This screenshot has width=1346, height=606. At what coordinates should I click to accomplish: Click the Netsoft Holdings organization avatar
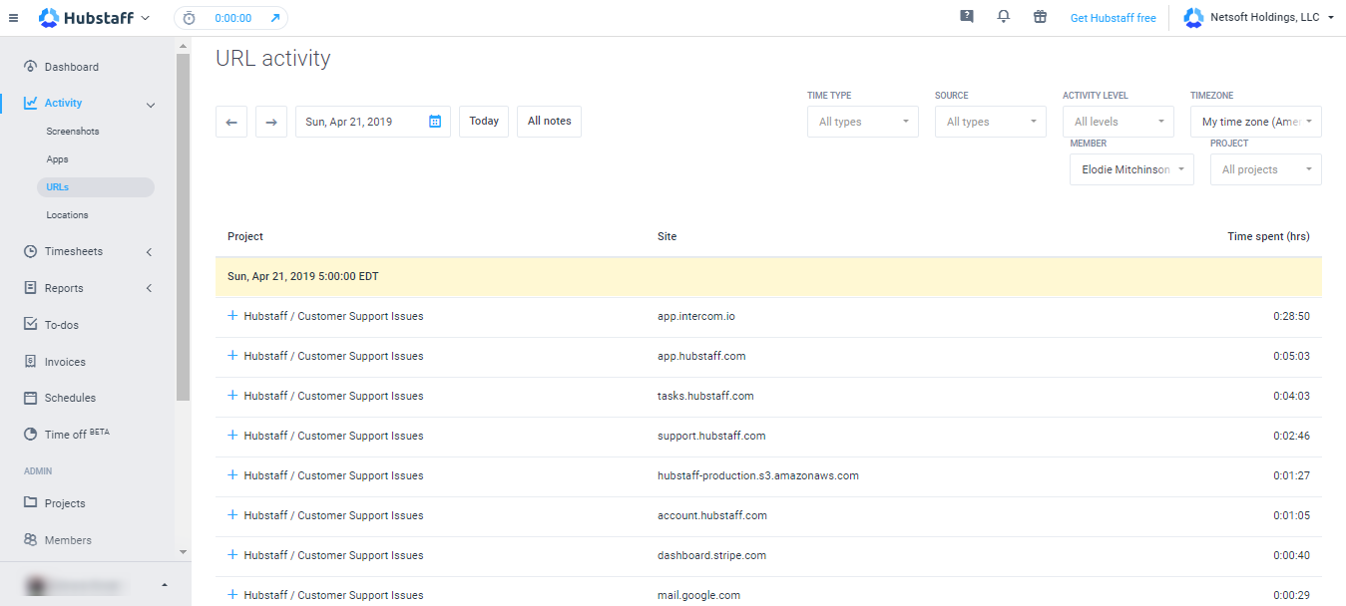tap(1192, 18)
